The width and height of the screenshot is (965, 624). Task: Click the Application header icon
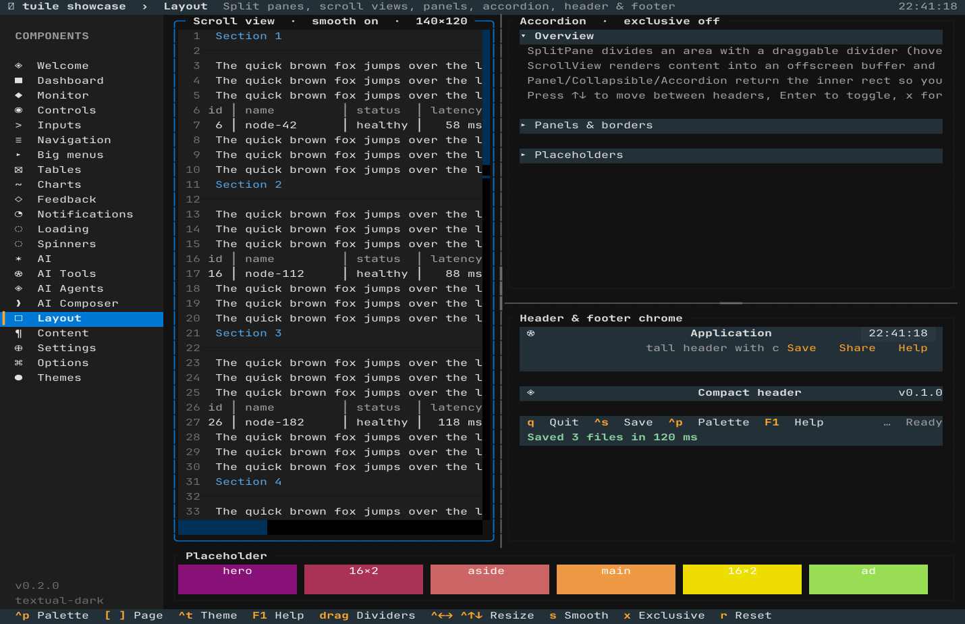click(x=531, y=333)
